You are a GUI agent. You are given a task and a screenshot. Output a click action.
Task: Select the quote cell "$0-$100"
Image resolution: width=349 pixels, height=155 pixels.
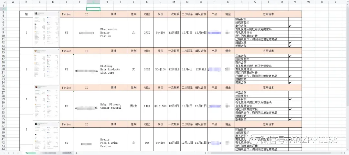coord(160,69)
